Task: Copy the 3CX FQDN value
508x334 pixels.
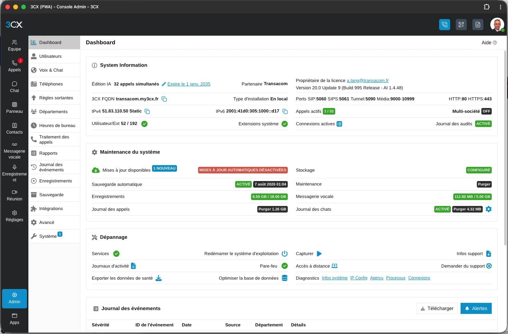Action: click(x=164, y=99)
